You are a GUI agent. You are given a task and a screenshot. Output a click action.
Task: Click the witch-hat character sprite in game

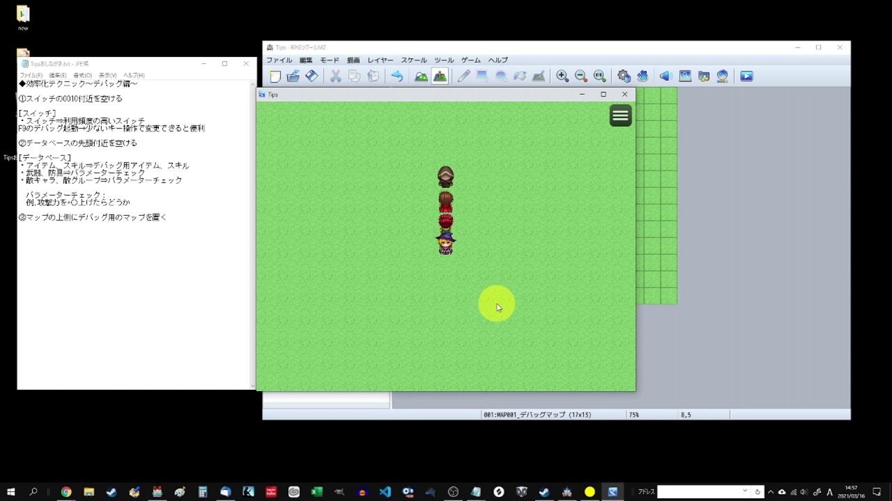click(446, 244)
